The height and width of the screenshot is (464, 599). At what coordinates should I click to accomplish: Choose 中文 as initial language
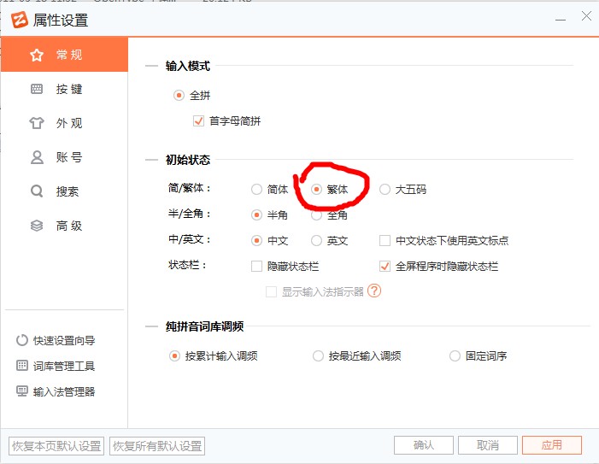point(256,241)
